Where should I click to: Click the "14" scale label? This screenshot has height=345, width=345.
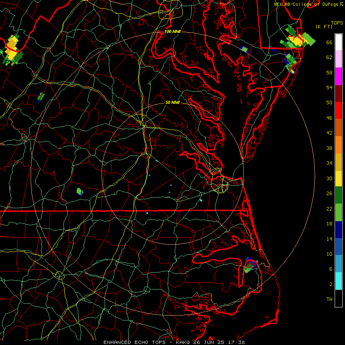tap(329, 239)
